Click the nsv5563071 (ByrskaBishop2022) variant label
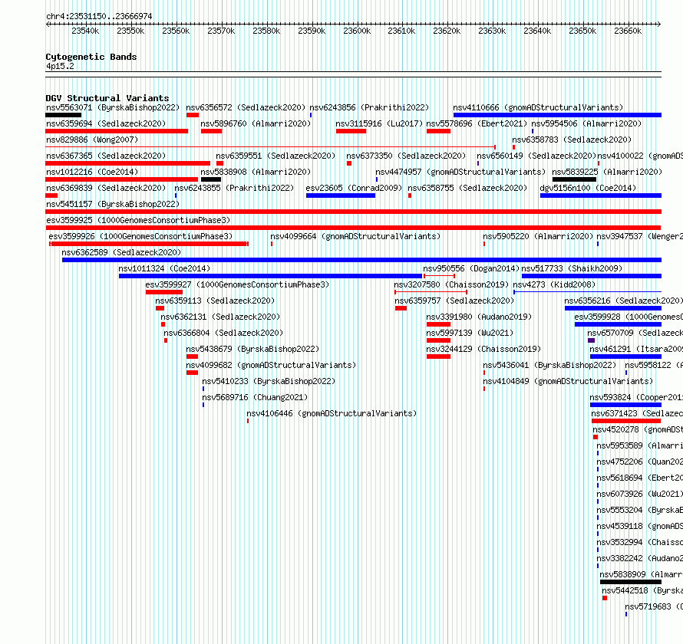The image size is (683, 644). (x=113, y=107)
